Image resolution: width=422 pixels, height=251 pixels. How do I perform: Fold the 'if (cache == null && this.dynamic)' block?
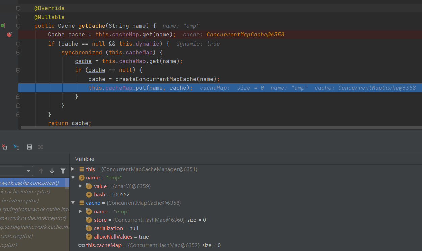tap(18, 44)
